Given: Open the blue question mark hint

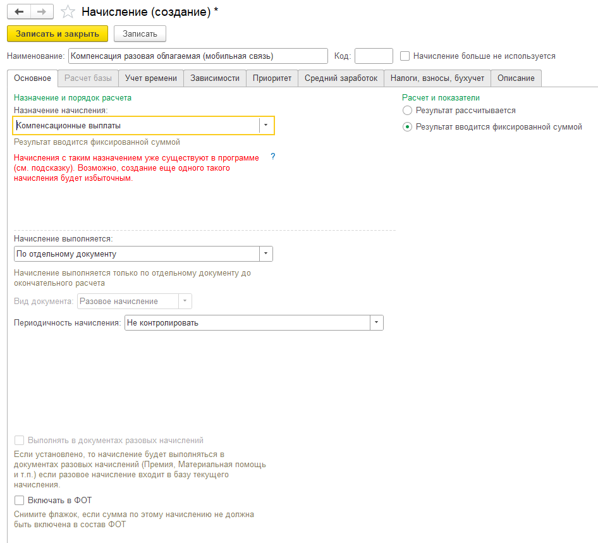Looking at the screenshot, I should point(272,156).
